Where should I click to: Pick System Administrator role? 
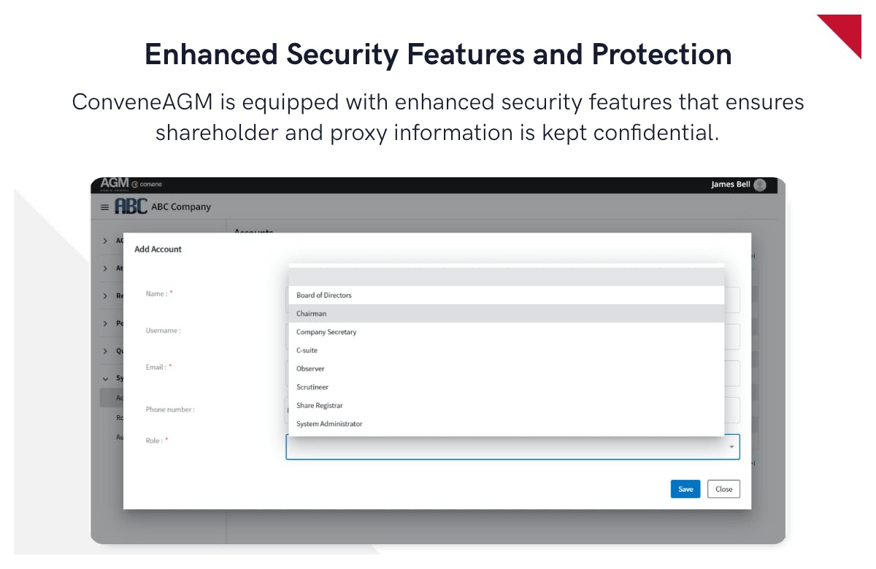pos(329,424)
